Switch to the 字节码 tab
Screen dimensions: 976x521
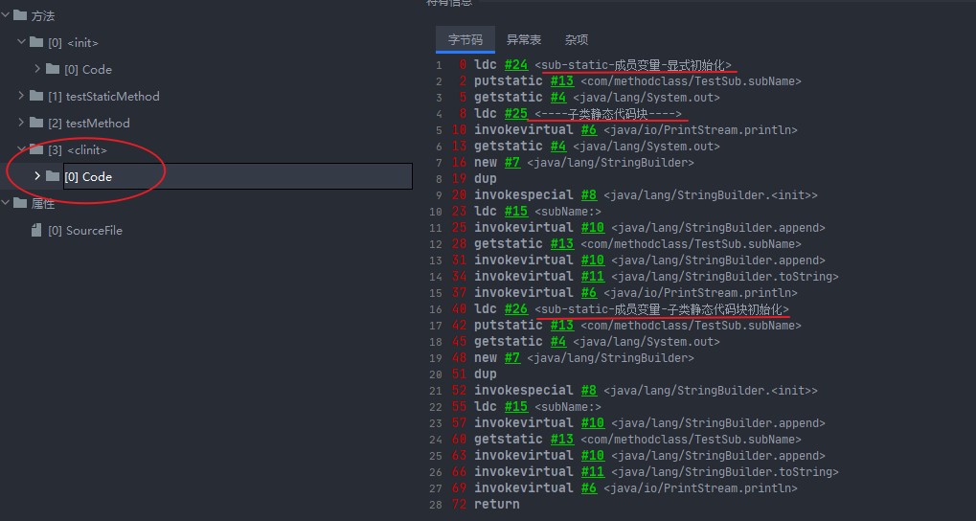[465, 40]
